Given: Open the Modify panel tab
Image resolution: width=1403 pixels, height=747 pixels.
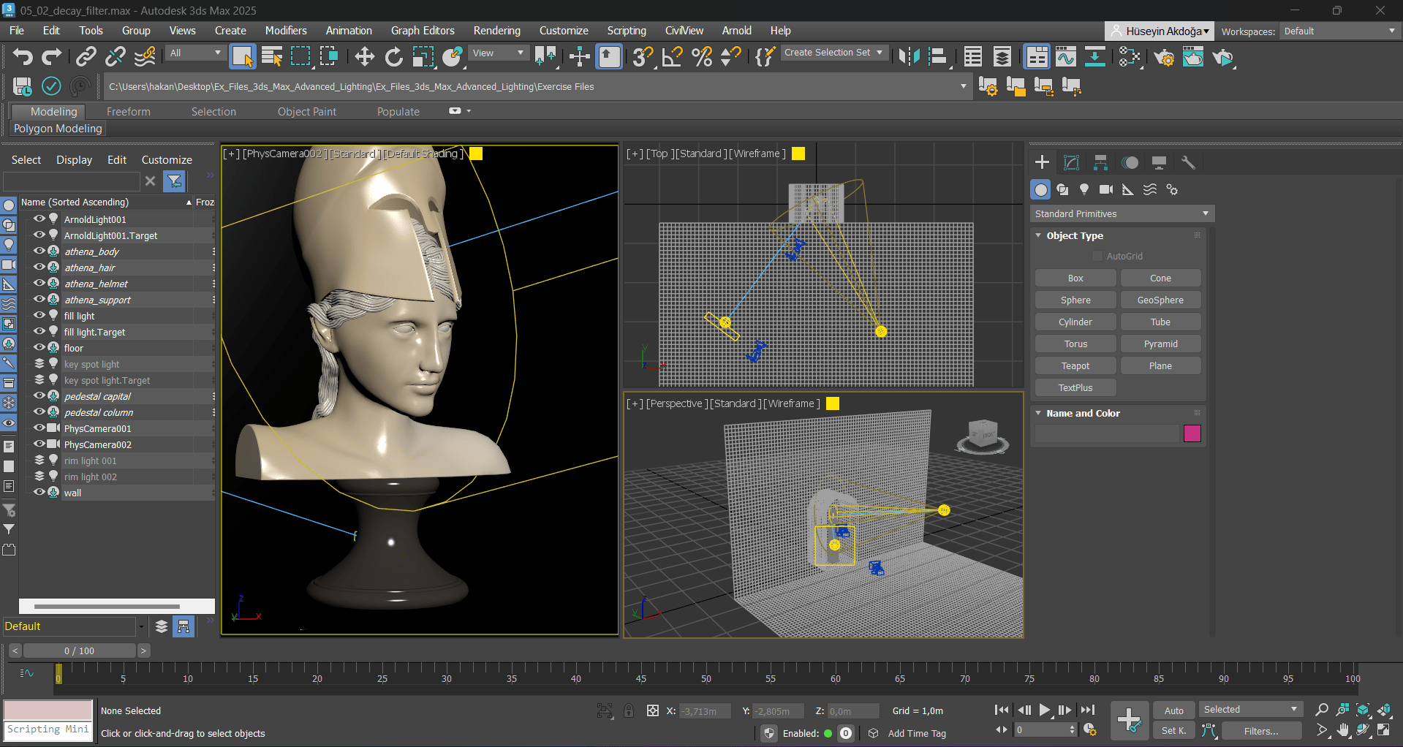Looking at the screenshot, I should point(1071,162).
